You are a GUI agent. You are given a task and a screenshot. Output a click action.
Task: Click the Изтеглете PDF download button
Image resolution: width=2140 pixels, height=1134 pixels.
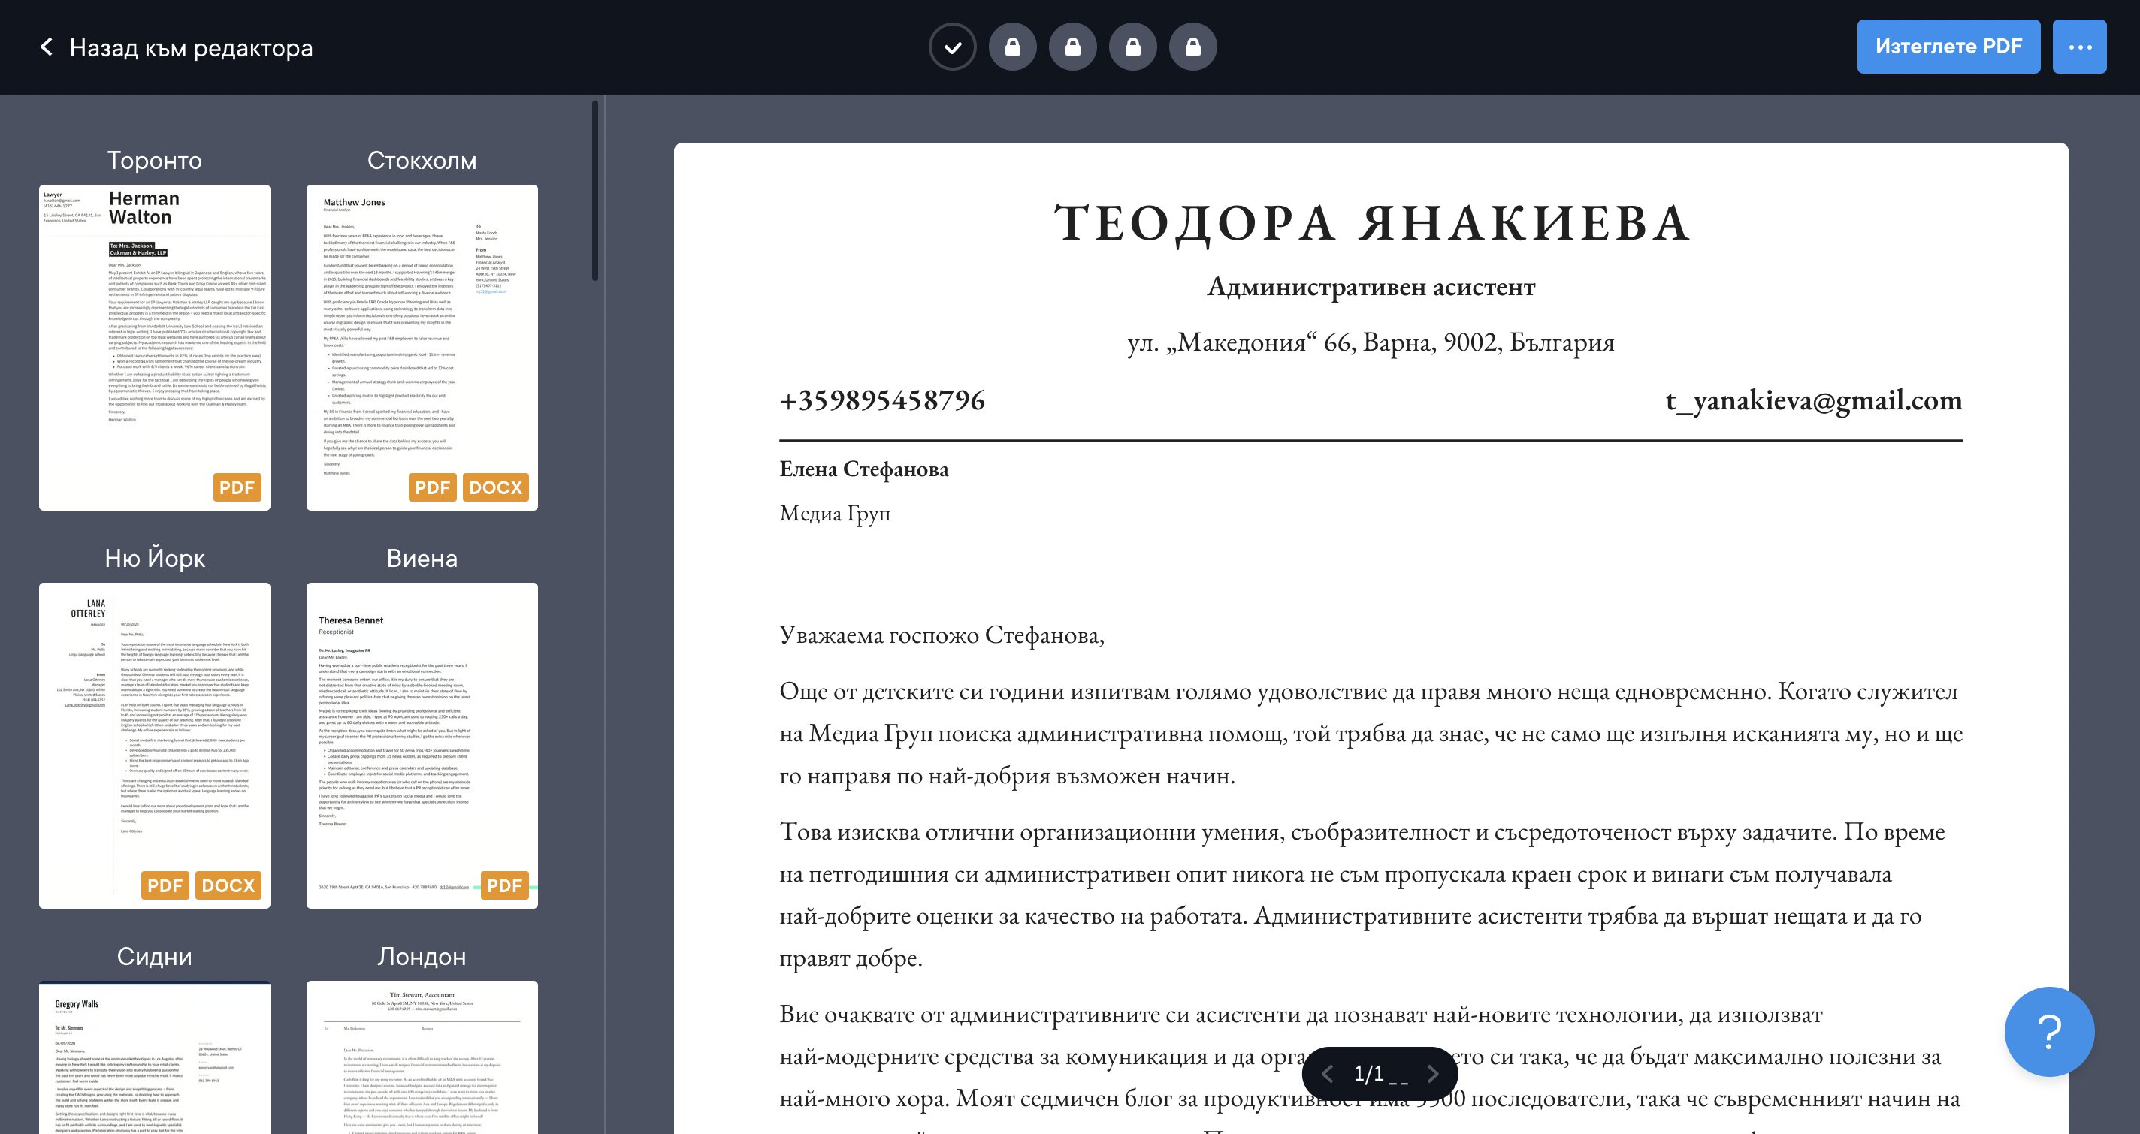coord(1948,47)
